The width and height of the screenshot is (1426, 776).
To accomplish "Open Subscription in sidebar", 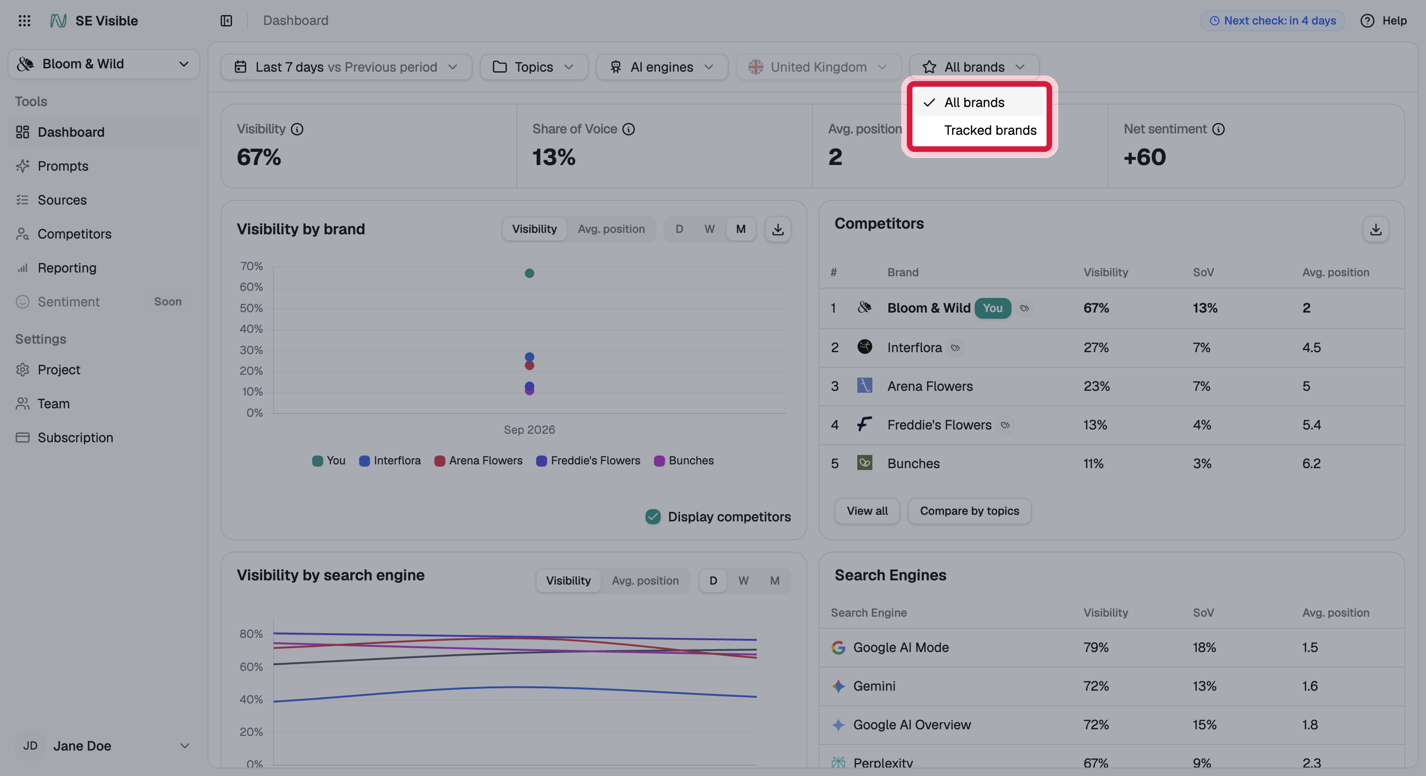I will click(x=104, y=437).
